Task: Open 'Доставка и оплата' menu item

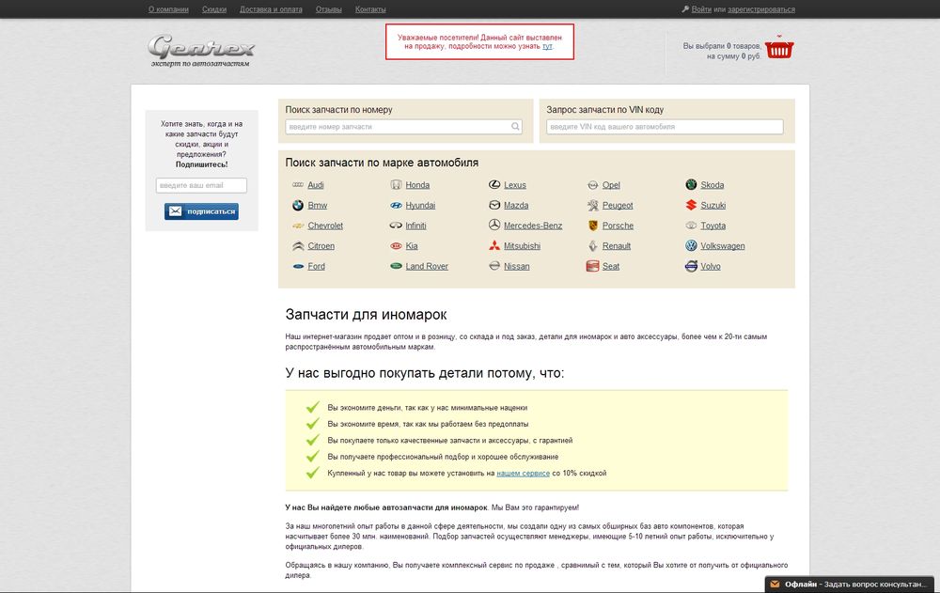Action: pyautogui.click(x=271, y=9)
